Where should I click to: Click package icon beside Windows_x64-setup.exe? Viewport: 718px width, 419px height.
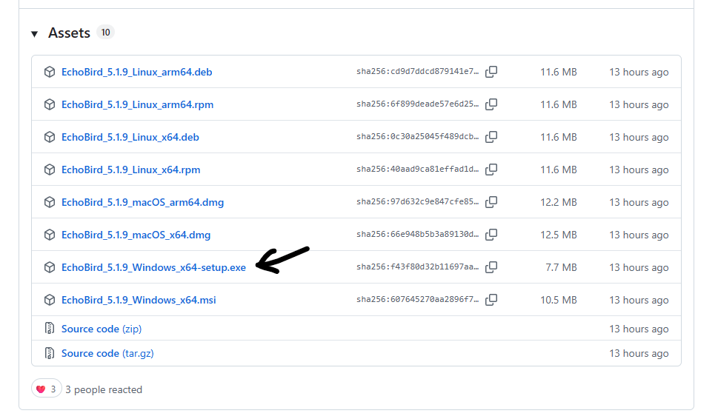(x=50, y=267)
